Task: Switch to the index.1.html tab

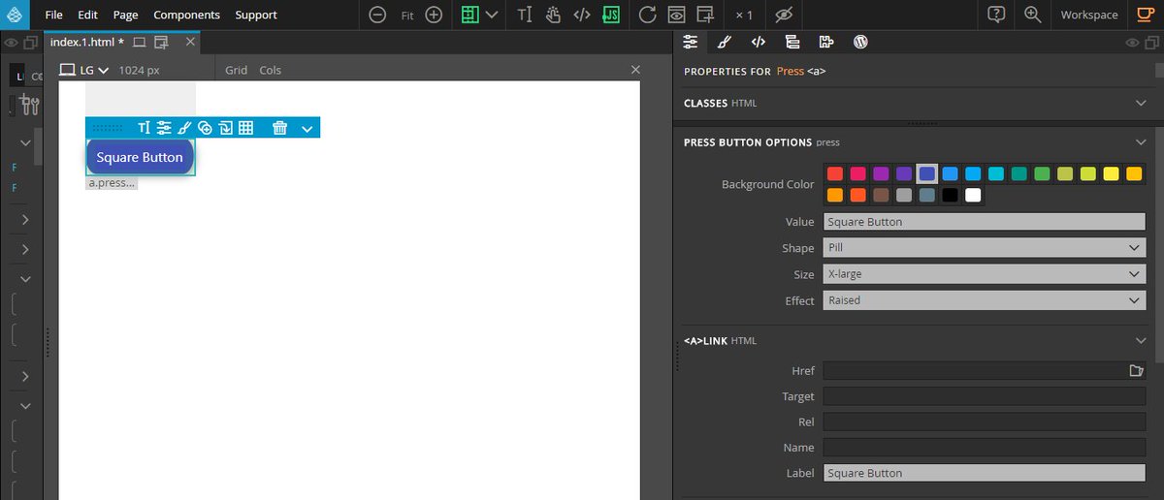Action: pyautogui.click(x=85, y=42)
